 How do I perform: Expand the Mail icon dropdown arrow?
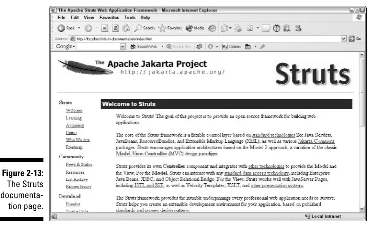230,28
